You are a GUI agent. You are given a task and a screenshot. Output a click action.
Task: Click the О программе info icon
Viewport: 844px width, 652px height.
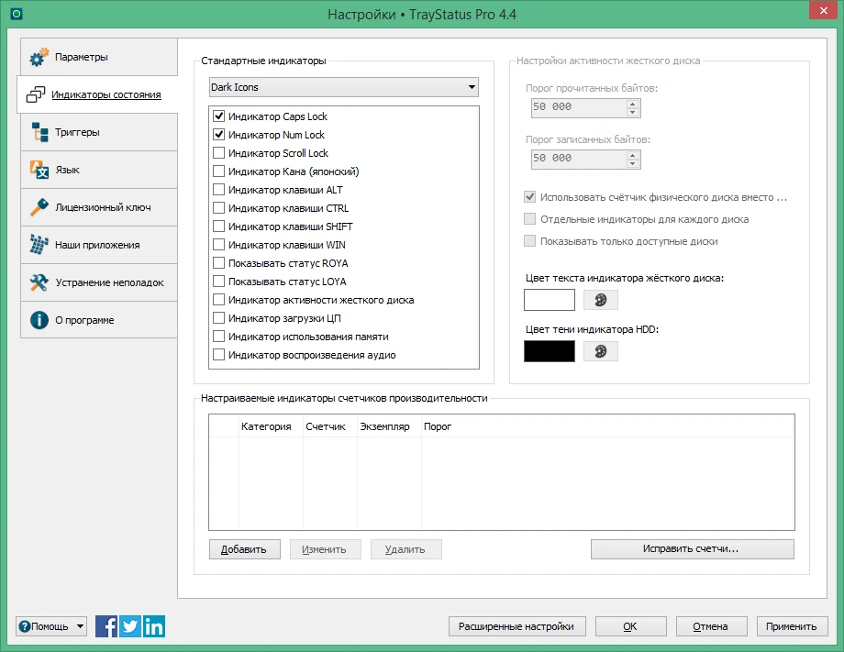[39, 320]
